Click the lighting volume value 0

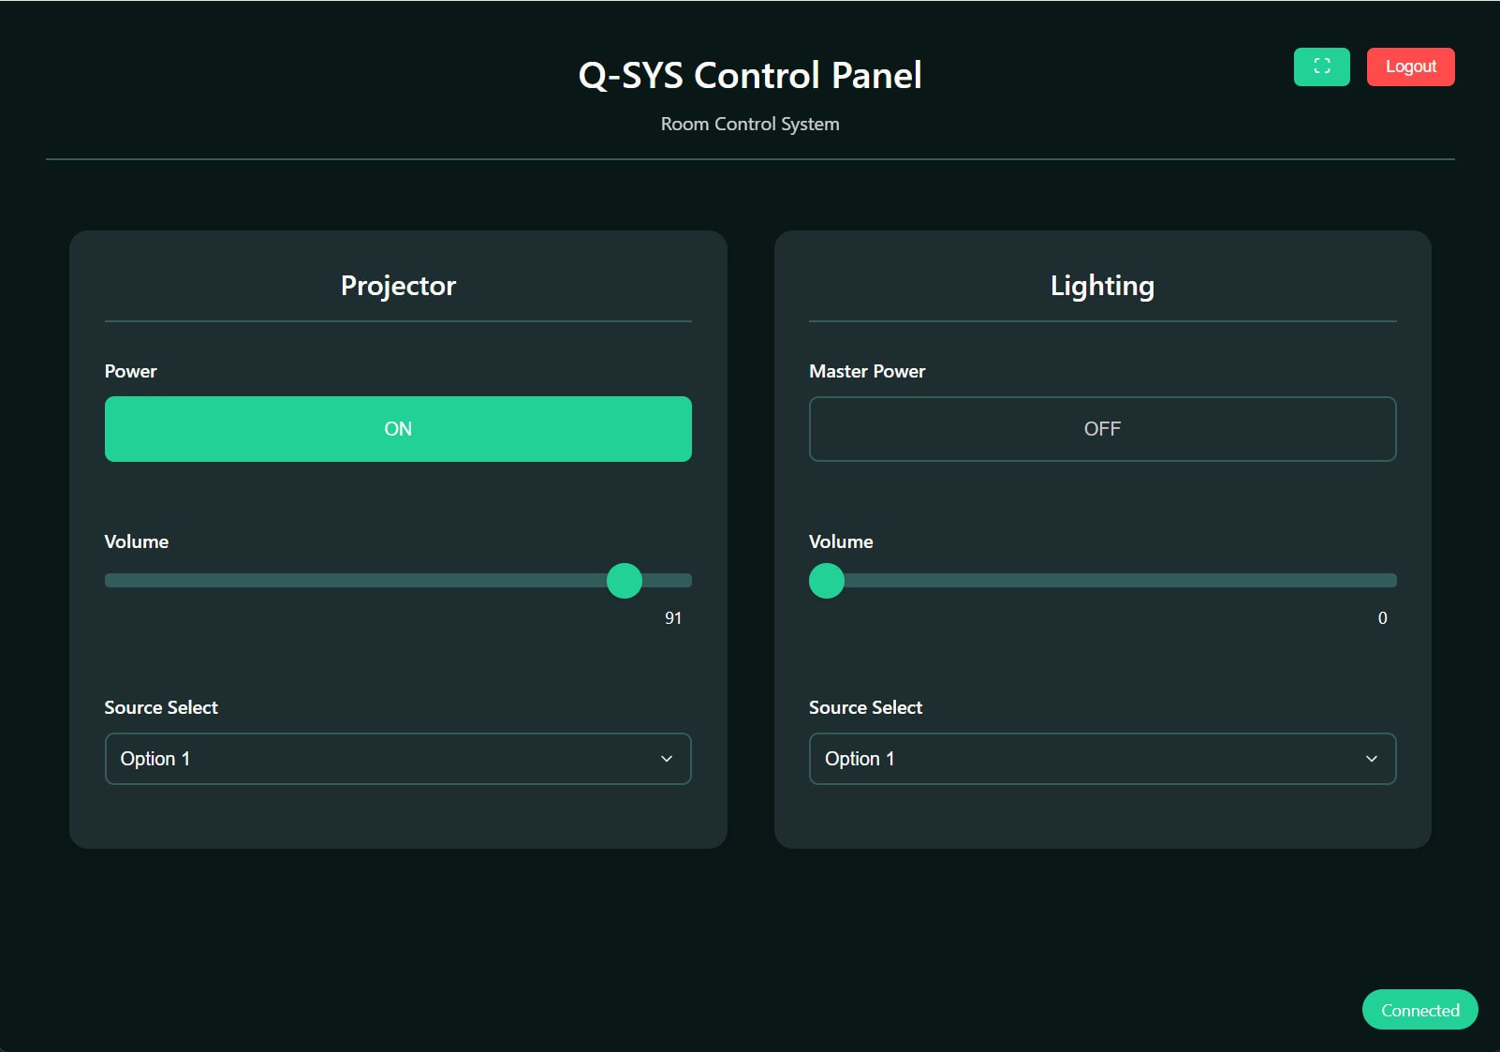click(1382, 617)
